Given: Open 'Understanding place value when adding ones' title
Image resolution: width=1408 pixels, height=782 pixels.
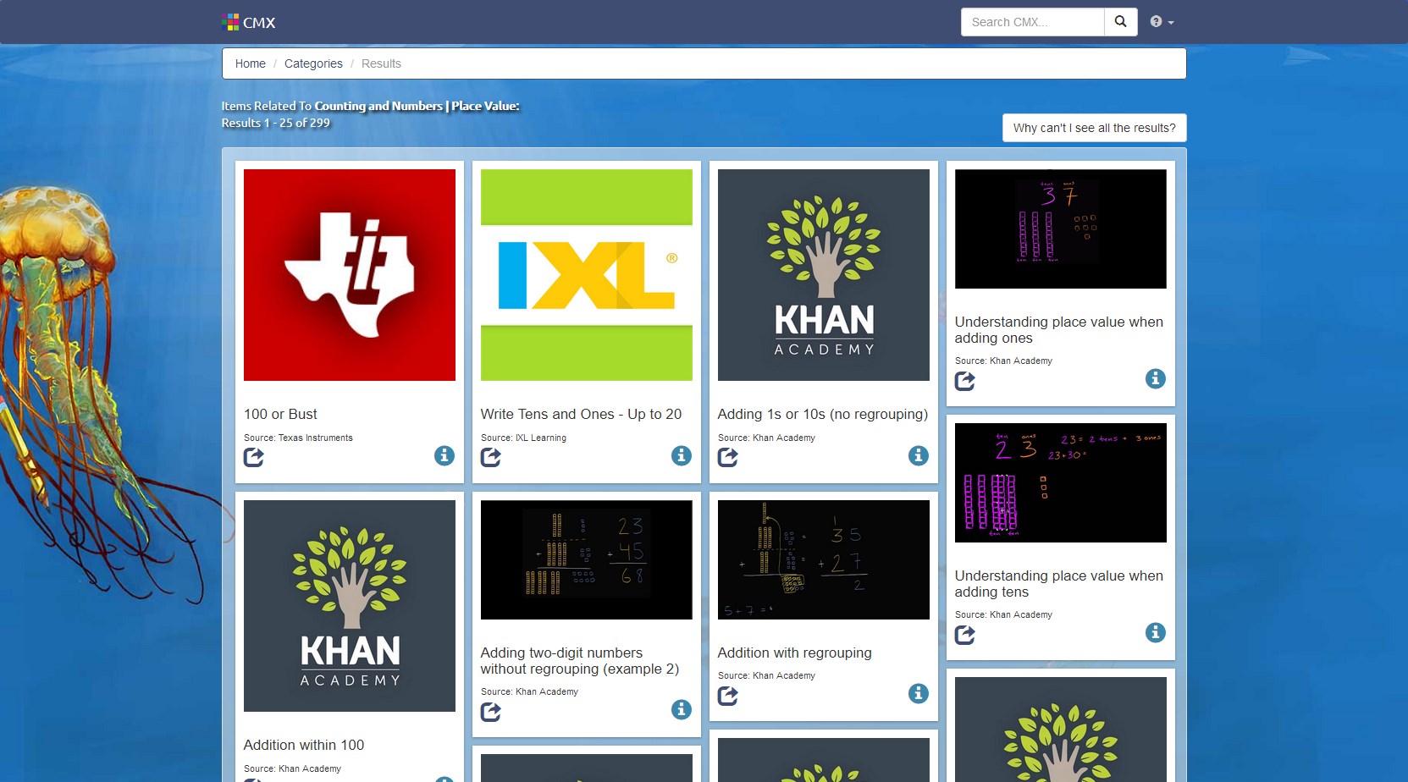Looking at the screenshot, I should (x=1059, y=330).
